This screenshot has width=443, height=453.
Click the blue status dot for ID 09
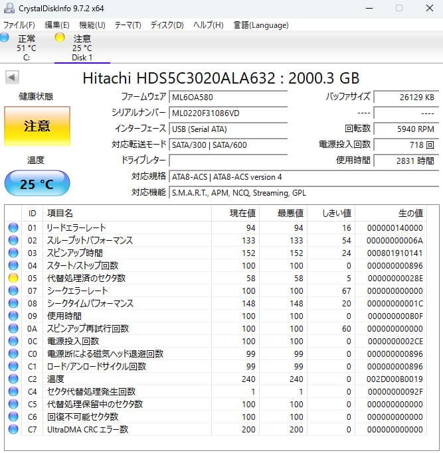tap(13, 316)
